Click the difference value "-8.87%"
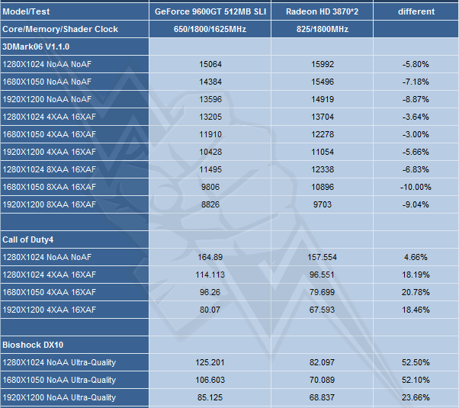The width and height of the screenshot is (459, 408). click(416, 99)
